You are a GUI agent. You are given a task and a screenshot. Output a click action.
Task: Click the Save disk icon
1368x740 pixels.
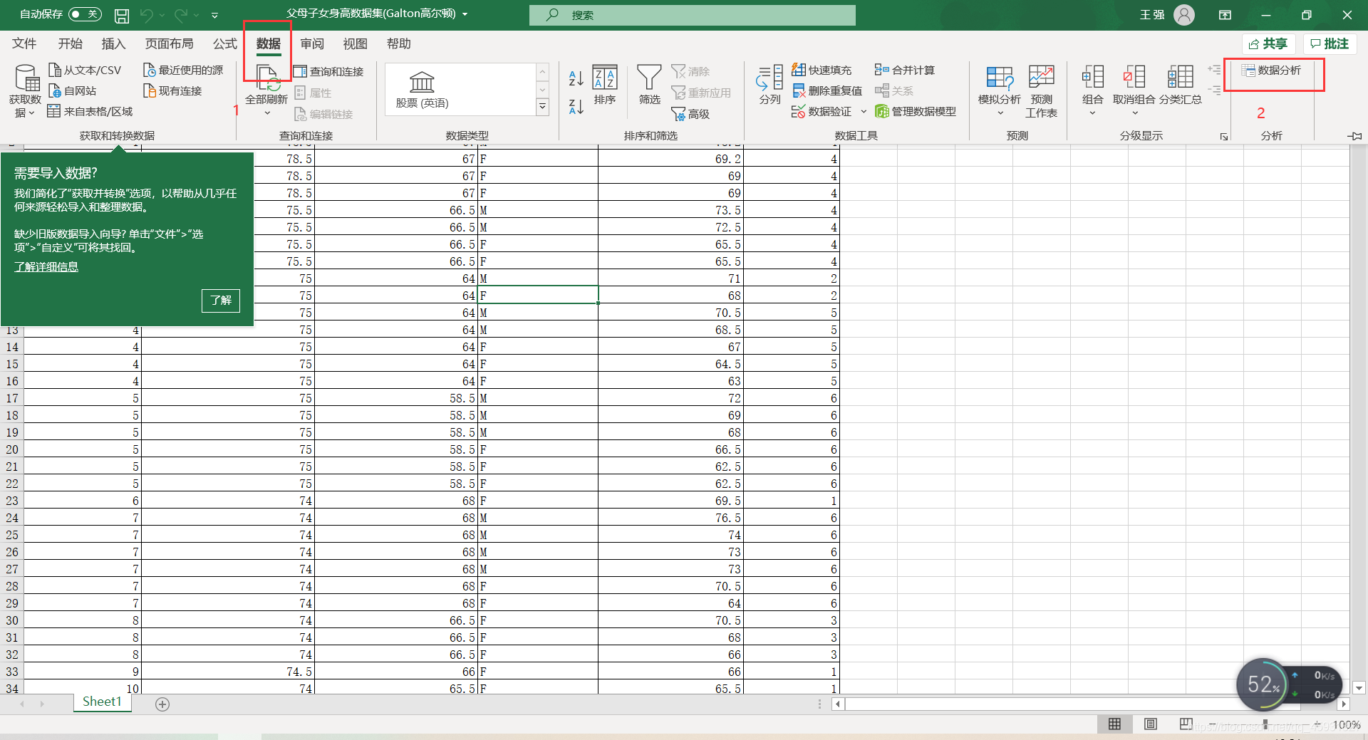point(122,15)
